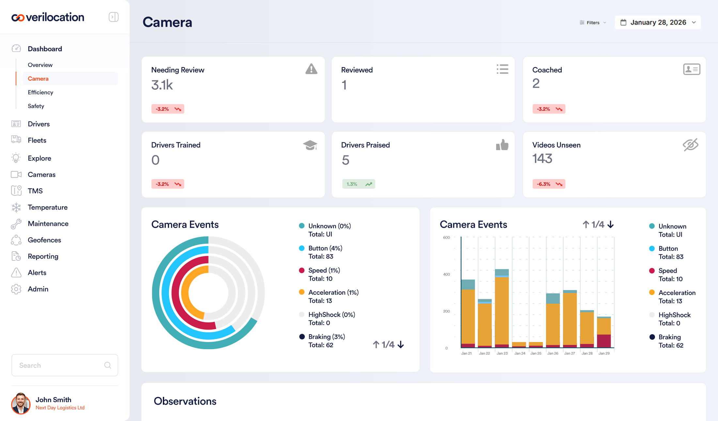The height and width of the screenshot is (421, 718).
Task: Toggle Braking series in bar chart legend
Action: [x=669, y=337]
